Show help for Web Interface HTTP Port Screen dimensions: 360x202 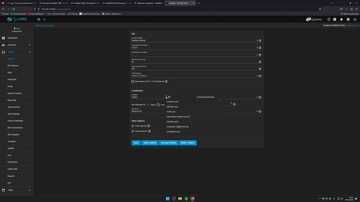point(260,62)
